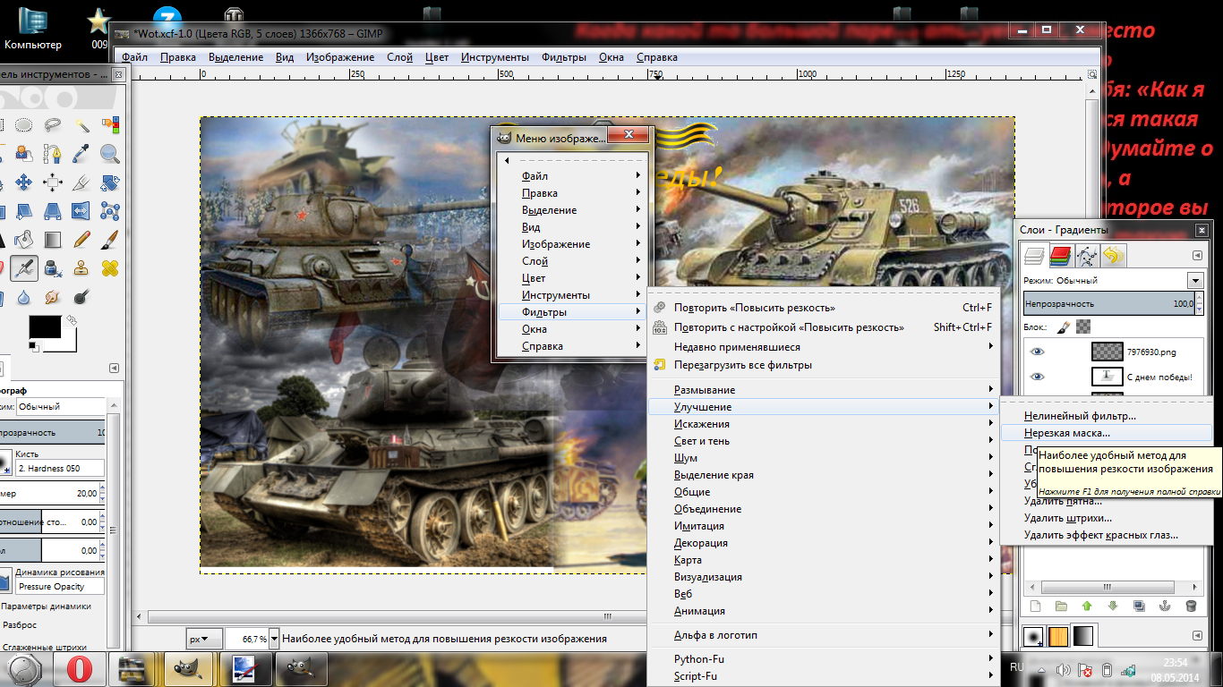Select the Paths pen tool
The height and width of the screenshot is (687, 1223).
[52, 153]
